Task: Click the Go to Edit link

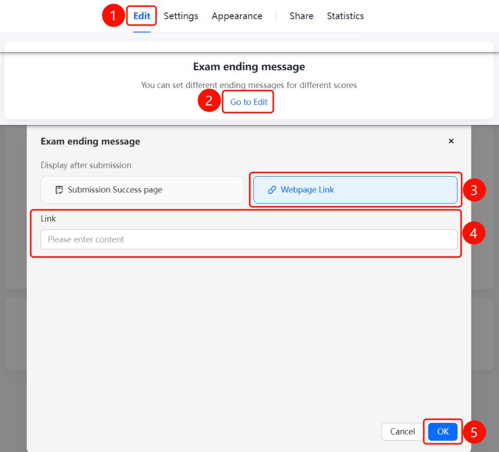Action: click(249, 102)
